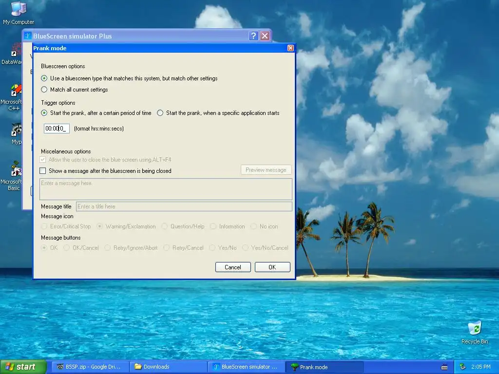Choose start prank after a certain period of time
This screenshot has width=499, height=374.
pos(44,113)
